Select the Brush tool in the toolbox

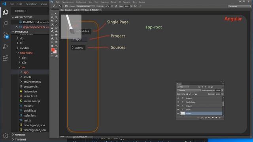[56, 24]
